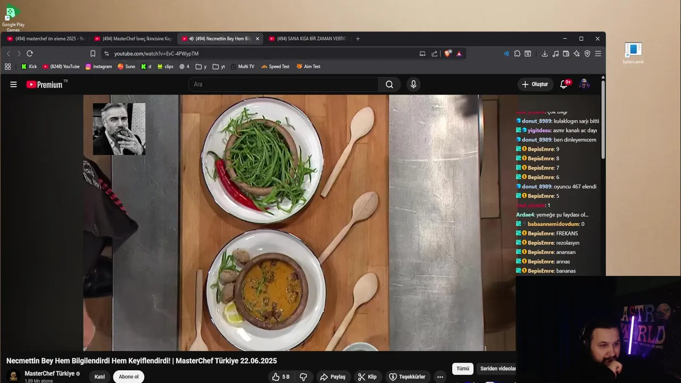Open the browser extensions puzzle icon
Viewport: 681px width, 383px height.
(517, 53)
